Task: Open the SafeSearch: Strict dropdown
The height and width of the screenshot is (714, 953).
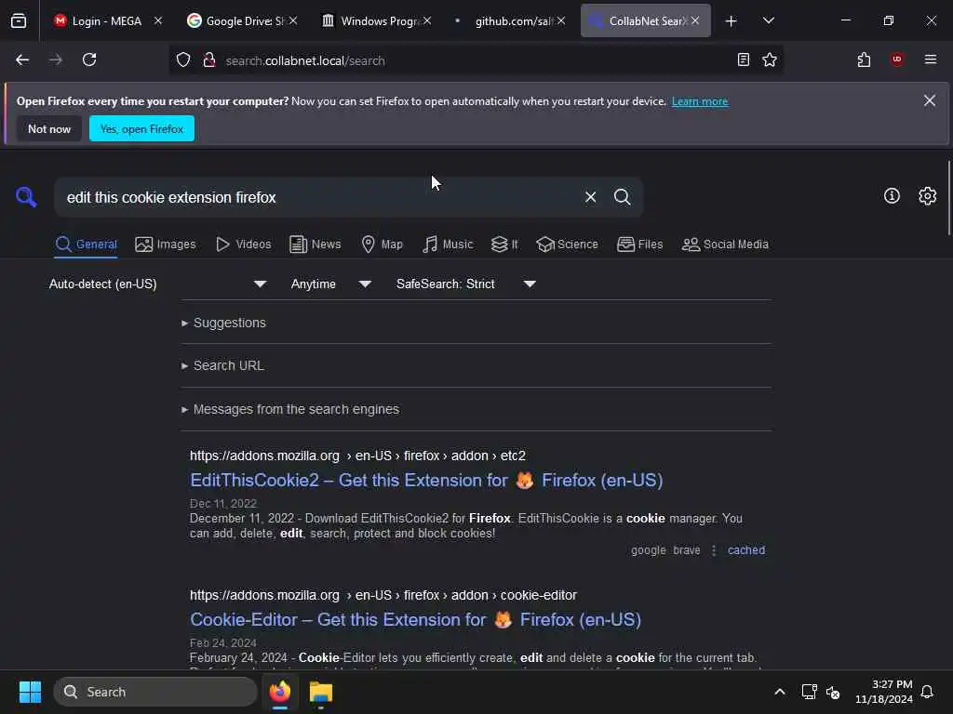Action: [465, 284]
